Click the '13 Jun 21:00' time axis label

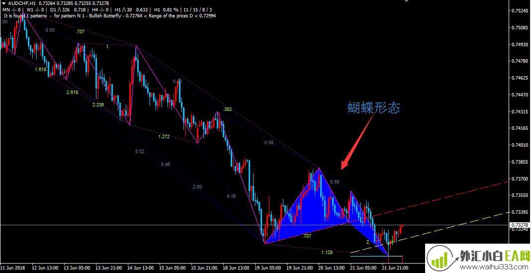[109, 268]
